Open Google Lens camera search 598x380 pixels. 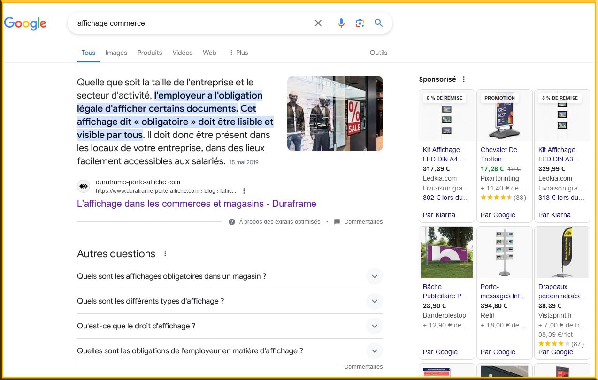coord(360,23)
